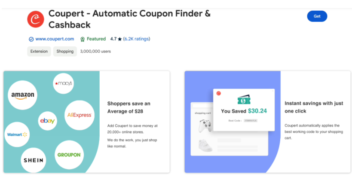This screenshot has height=177, width=352.
Task: Click the red Coupert logo icon
Action: tap(36, 19)
